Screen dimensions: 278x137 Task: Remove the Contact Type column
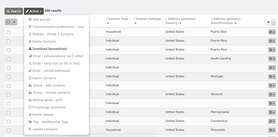point(108,23)
